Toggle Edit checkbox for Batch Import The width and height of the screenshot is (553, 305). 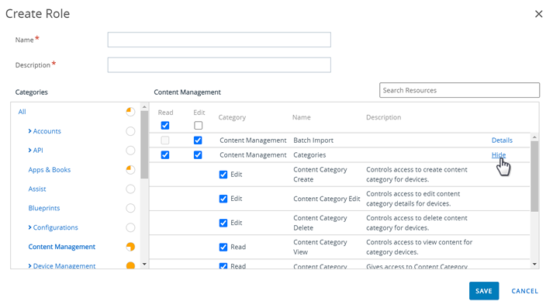(x=198, y=140)
